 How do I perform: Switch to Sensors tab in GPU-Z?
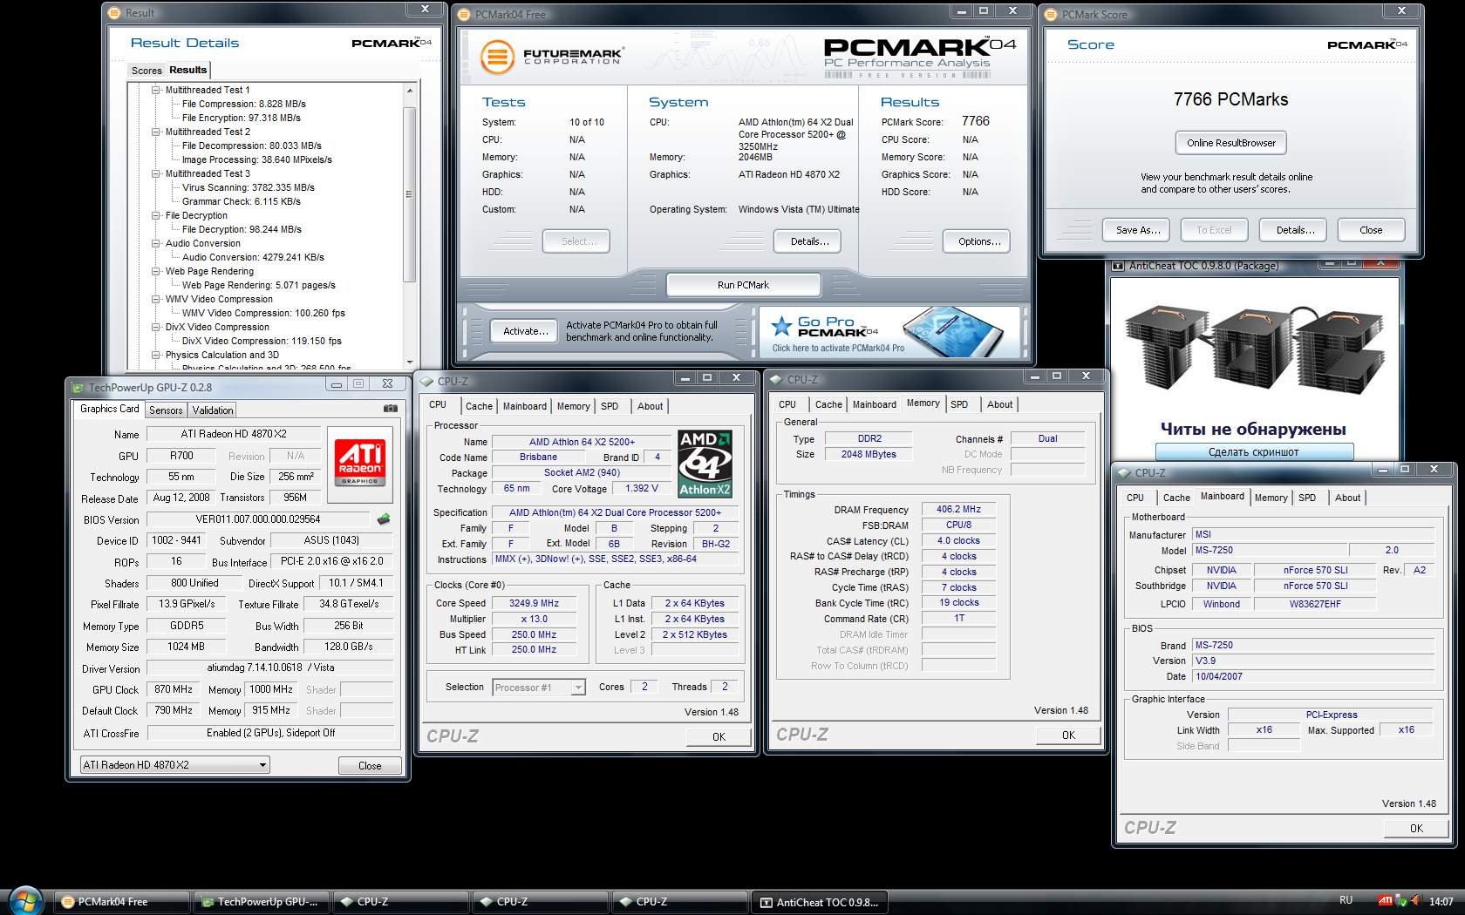point(166,410)
